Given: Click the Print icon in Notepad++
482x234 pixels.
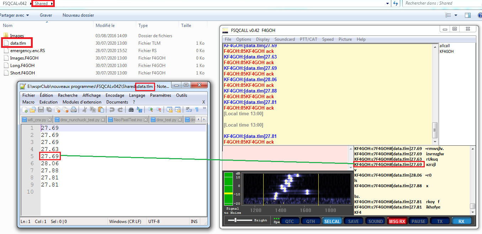Looking at the screenshot, I should pyautogui.click(x=74, y=110).
